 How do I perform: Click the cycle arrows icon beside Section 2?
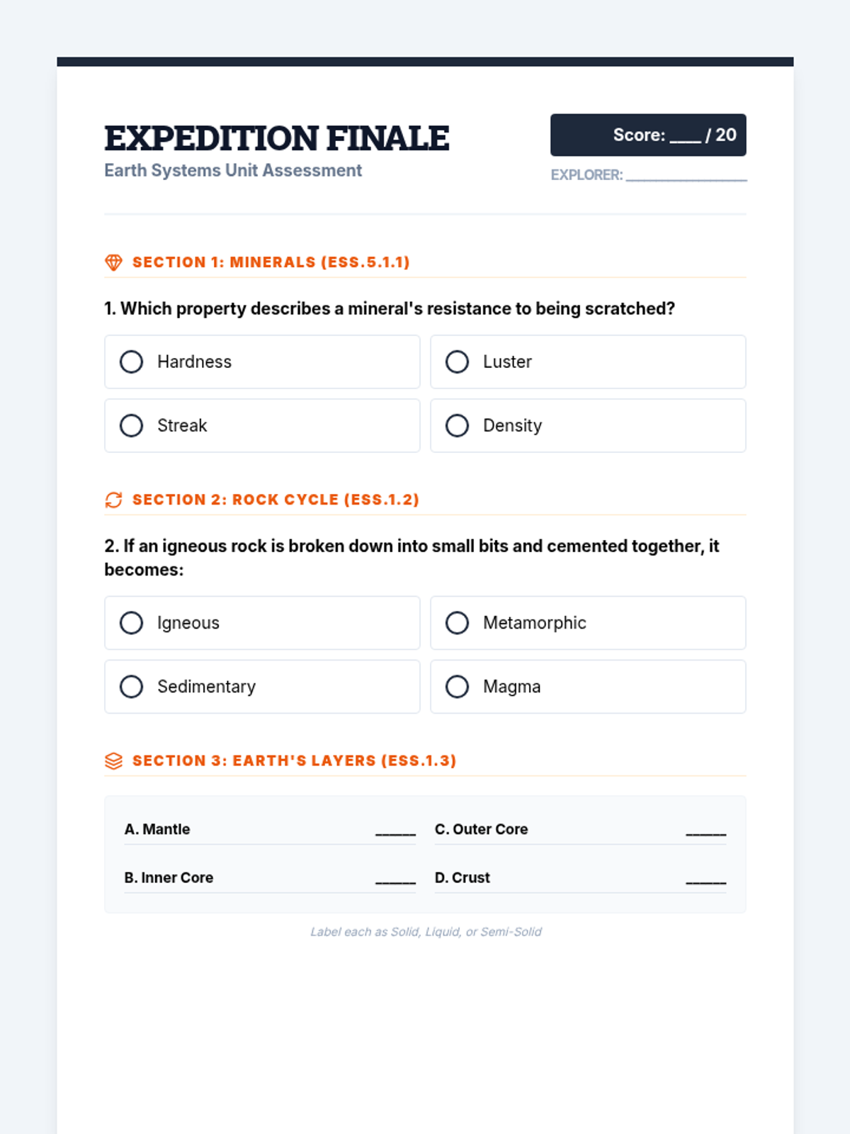113,500
